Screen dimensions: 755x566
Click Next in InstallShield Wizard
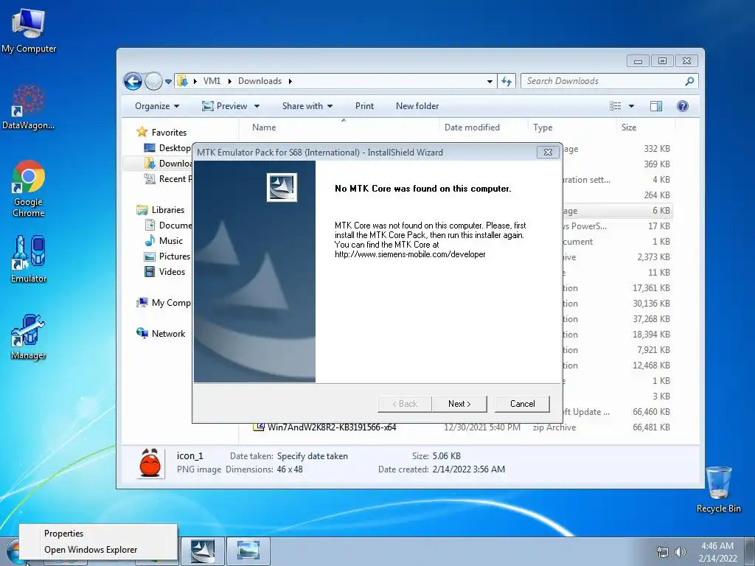pyautogui.click(x=459, y=404)
